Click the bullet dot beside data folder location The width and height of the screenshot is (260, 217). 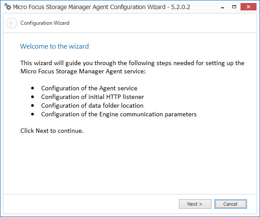pyautogui.click(x=32, y=106)
